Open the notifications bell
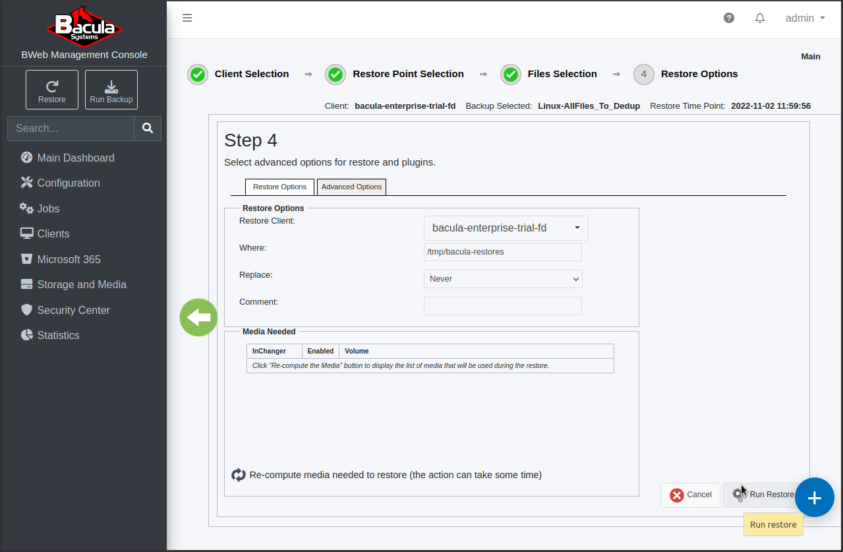 coord(760,18)
